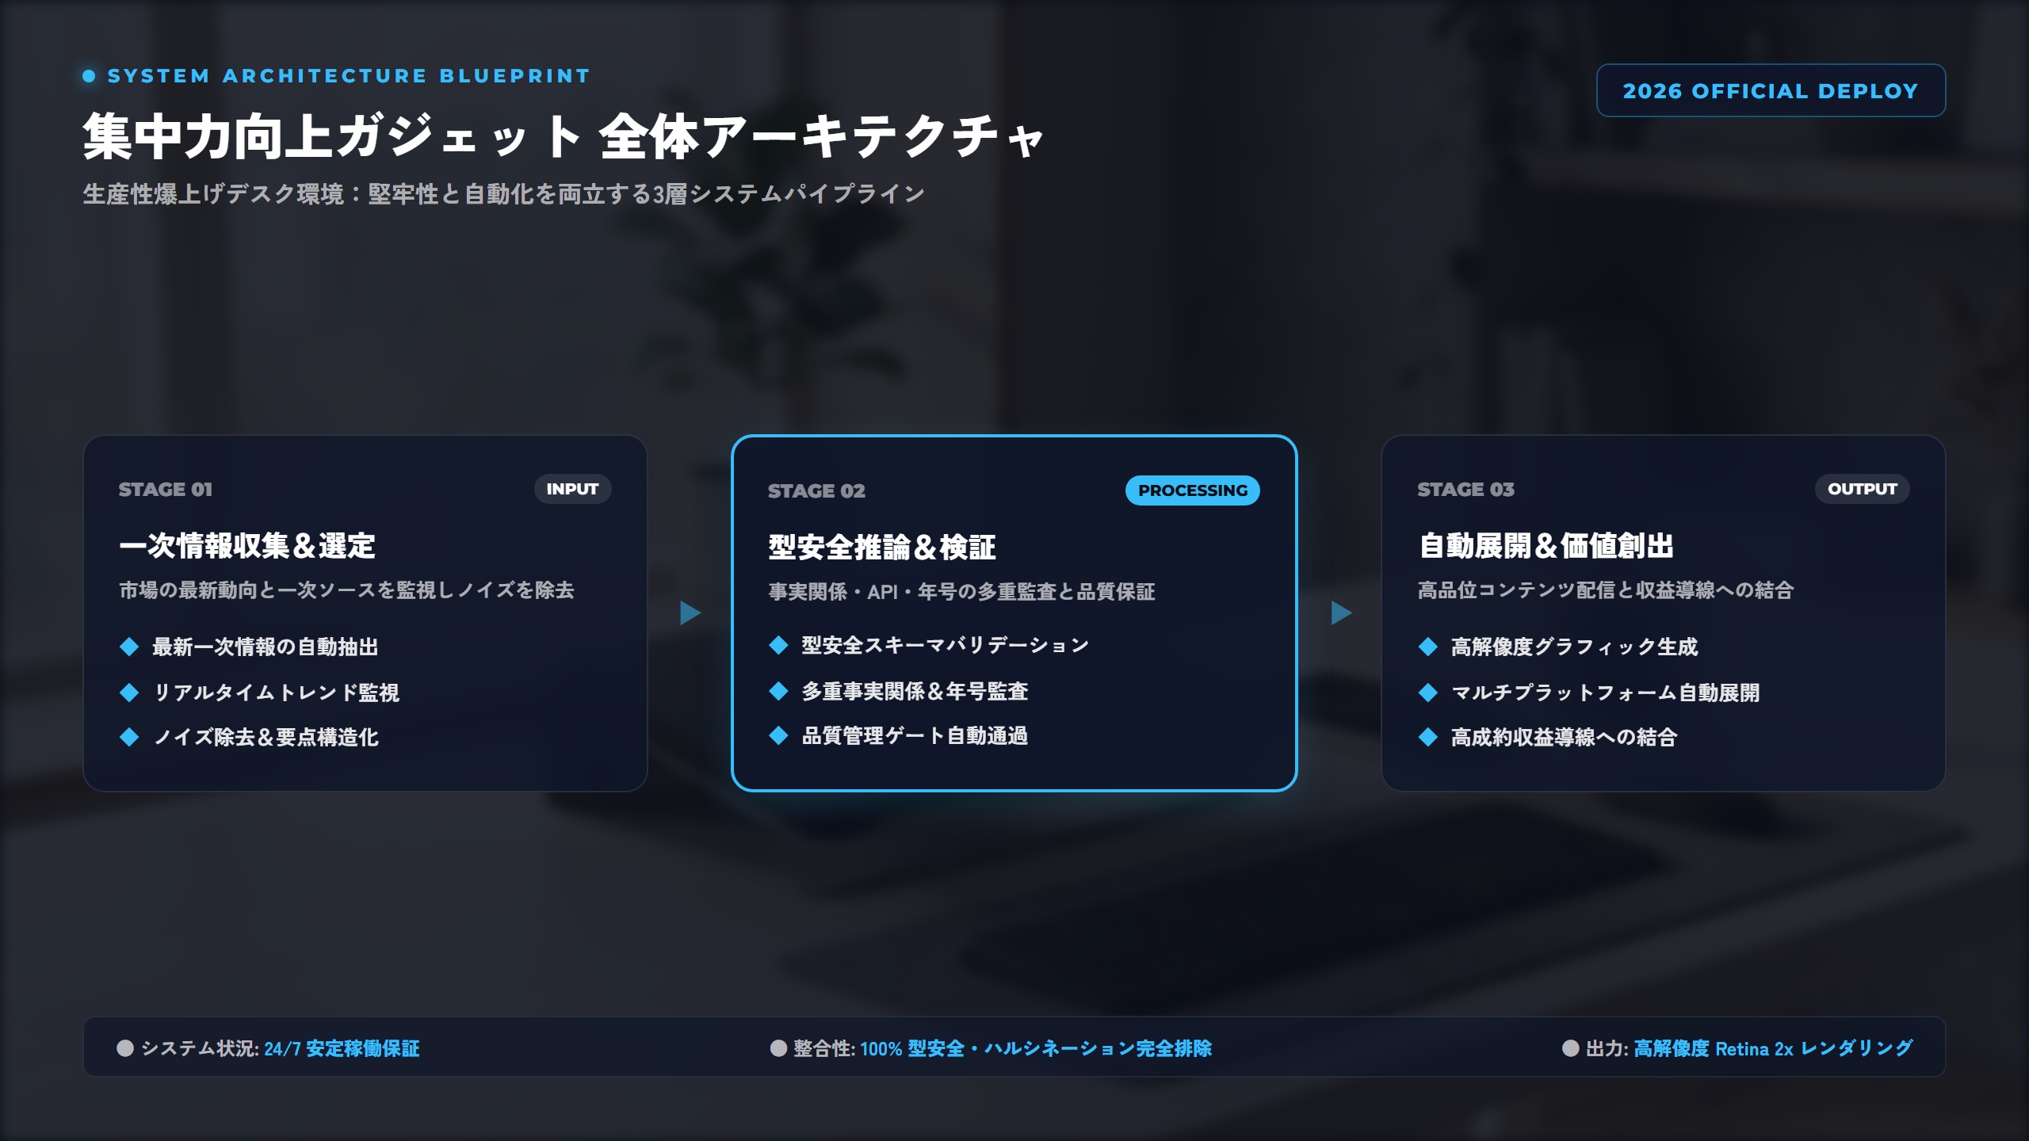
Task: Click the description 事実関係・API・年号の多重監査と品質保証
Action: click(x=961, y=592)
